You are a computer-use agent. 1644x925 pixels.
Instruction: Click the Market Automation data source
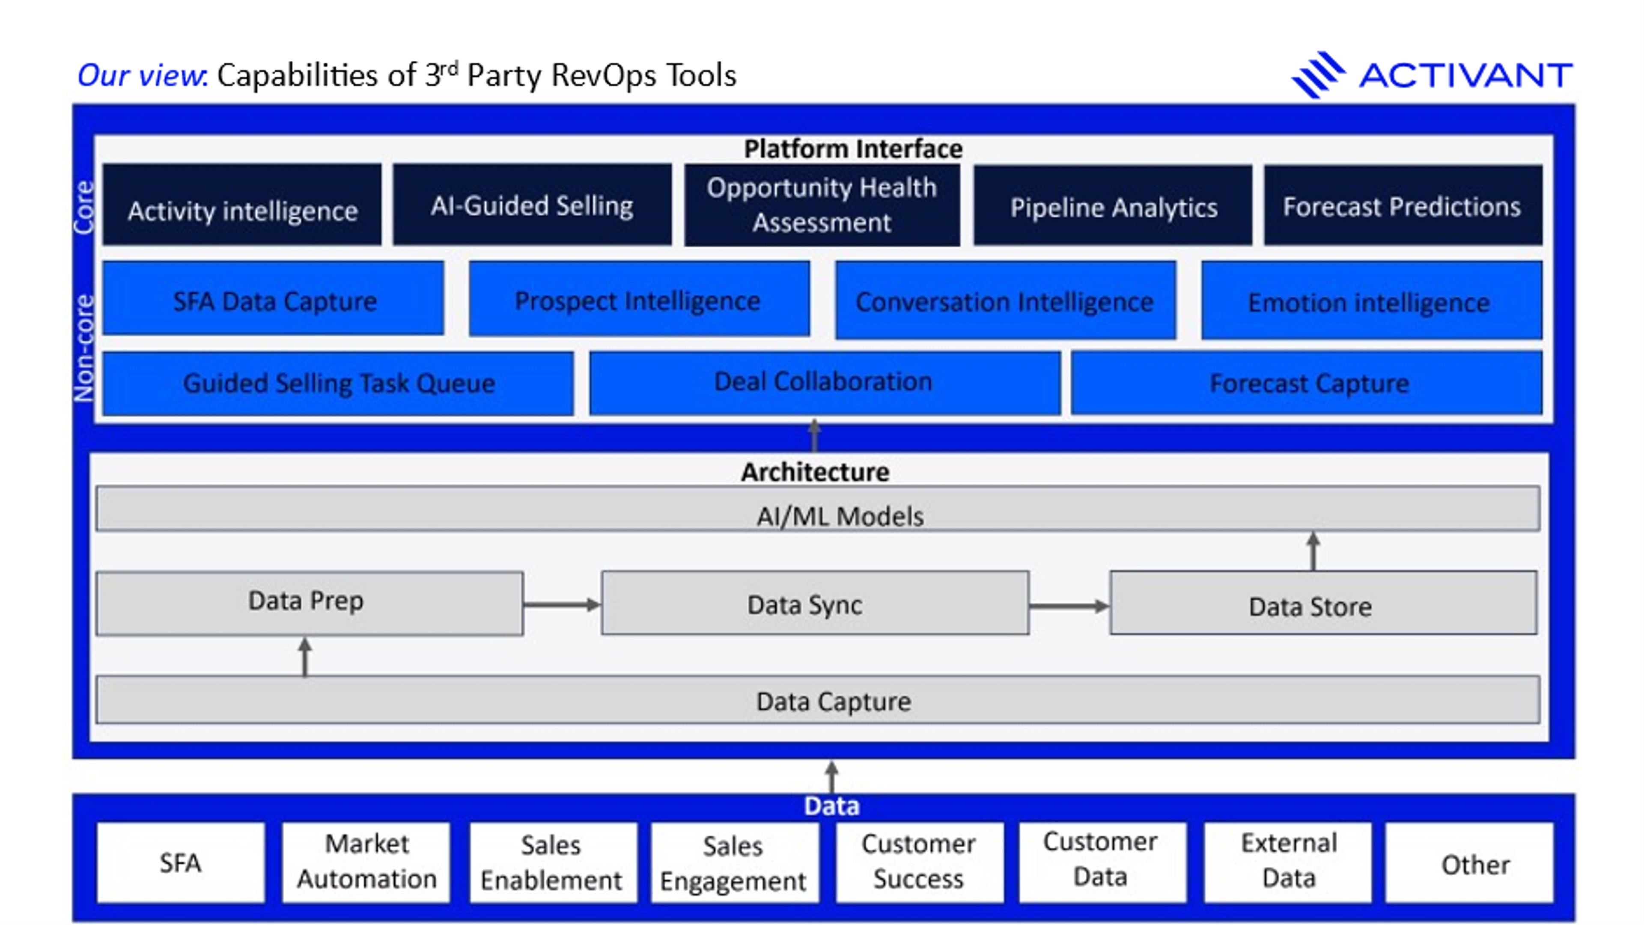pos(366,862)
